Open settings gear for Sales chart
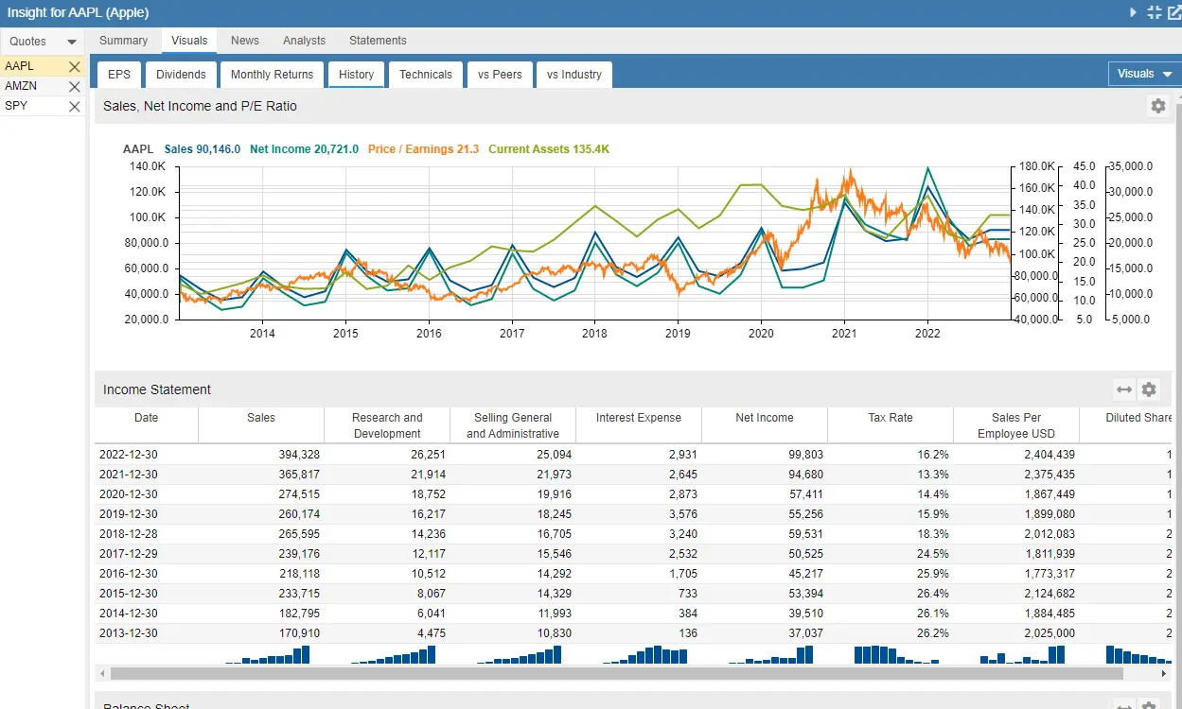 point(1157,106)
